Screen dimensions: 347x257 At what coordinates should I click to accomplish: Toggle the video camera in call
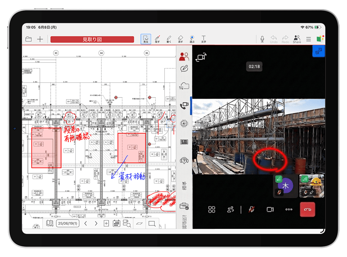(x=270, y=209)
